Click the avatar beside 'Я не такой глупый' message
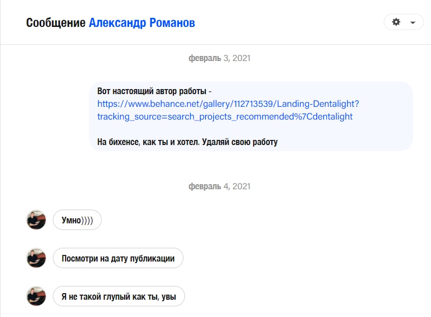431x317 pixels. point(36,296)
